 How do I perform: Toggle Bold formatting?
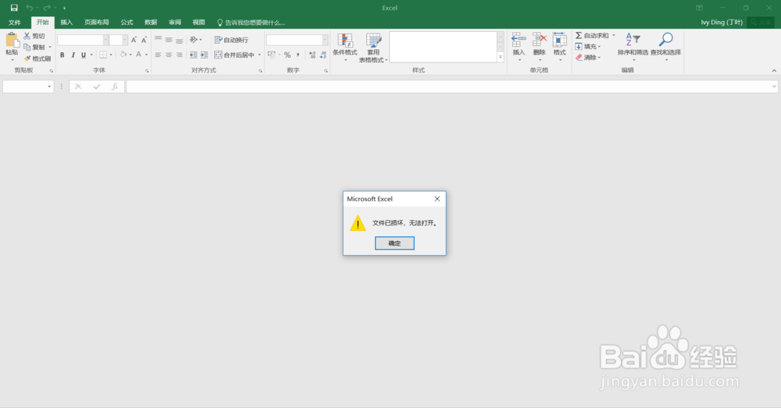pos(62,55)
